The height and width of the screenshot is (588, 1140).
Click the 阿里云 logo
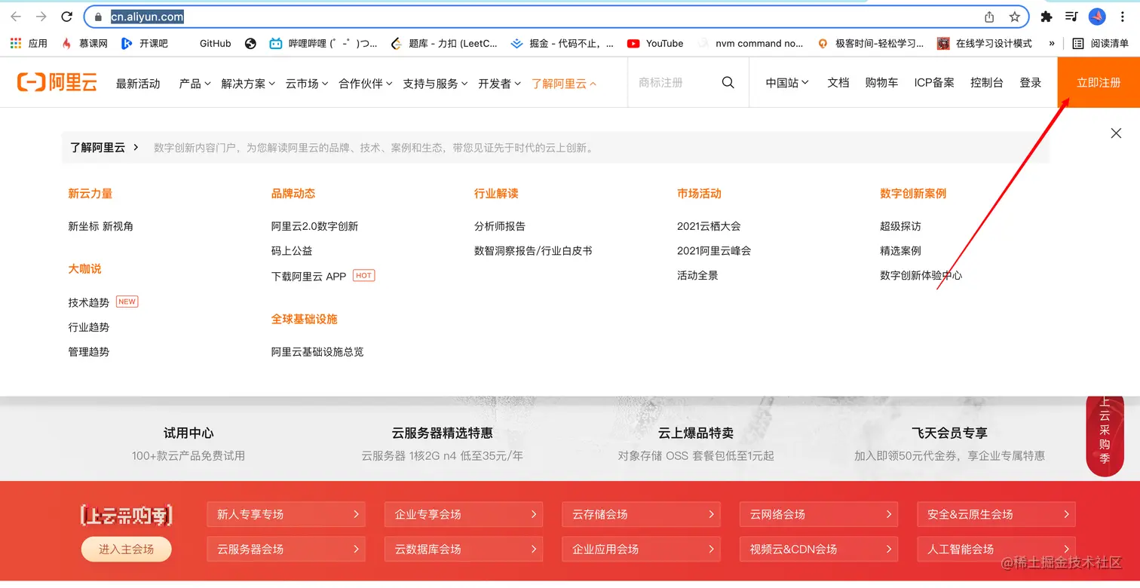tap(57, 82)
